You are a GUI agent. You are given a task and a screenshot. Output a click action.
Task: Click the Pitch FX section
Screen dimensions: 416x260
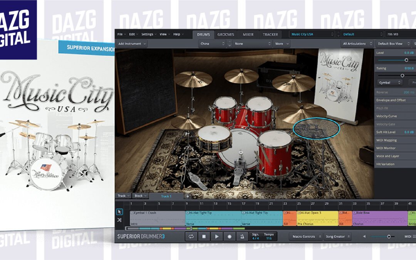(395, 108)
